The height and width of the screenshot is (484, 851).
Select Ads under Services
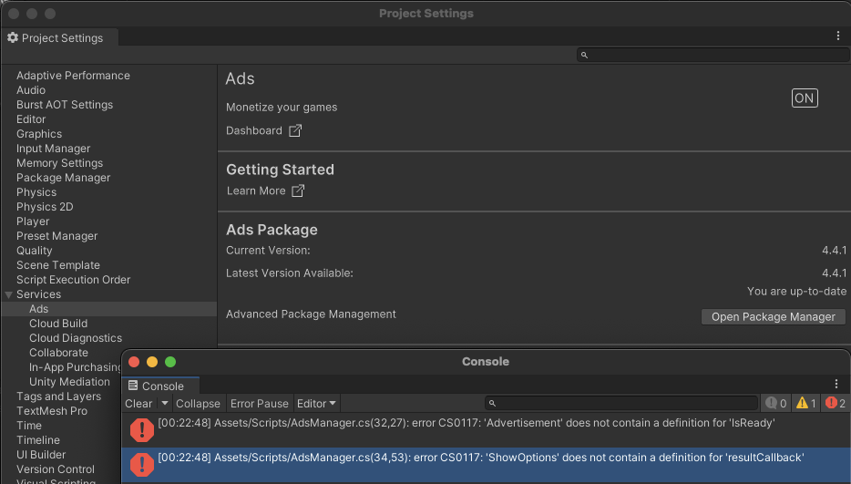click(38, 309)
